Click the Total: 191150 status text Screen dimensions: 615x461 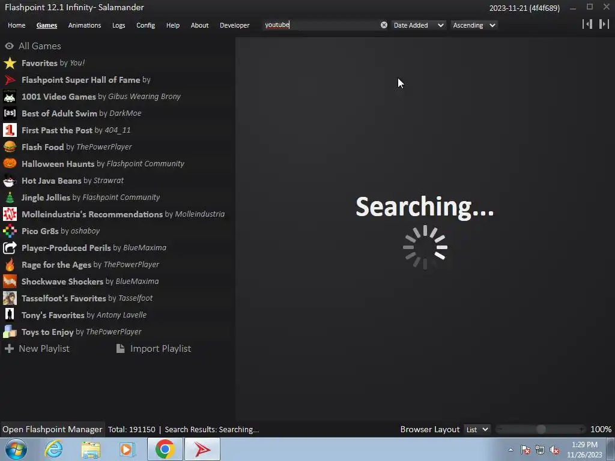point(132,430)
